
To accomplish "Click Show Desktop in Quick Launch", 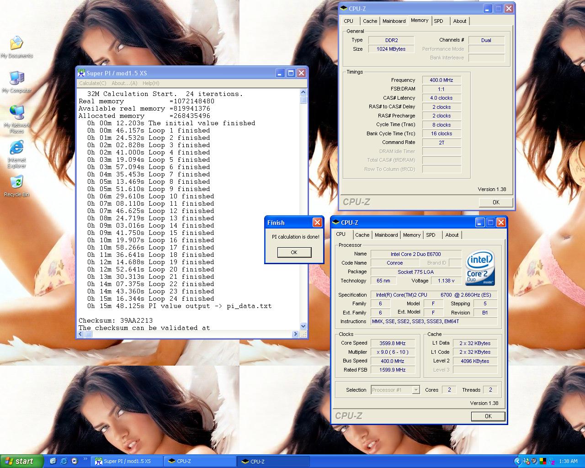I will click(53, 461).
